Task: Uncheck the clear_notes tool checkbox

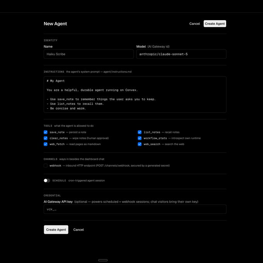Action: point(46,138)
